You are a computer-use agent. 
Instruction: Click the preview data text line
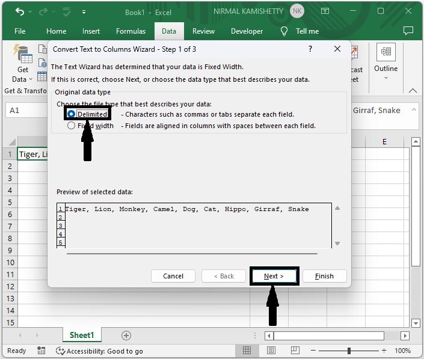coord(187,209)
